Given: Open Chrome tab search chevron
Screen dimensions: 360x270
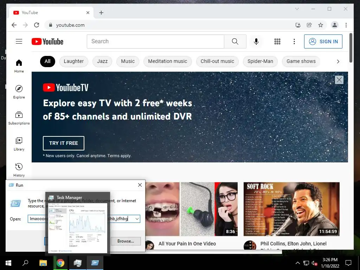Looking at the screenshot, I should coord(297,9).
